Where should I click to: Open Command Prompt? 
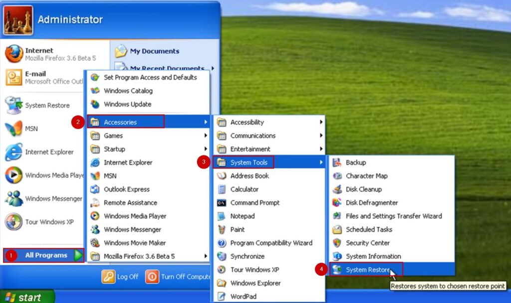[269, 202]
